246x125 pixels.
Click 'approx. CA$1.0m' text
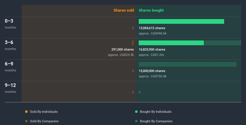click(151, 55)
